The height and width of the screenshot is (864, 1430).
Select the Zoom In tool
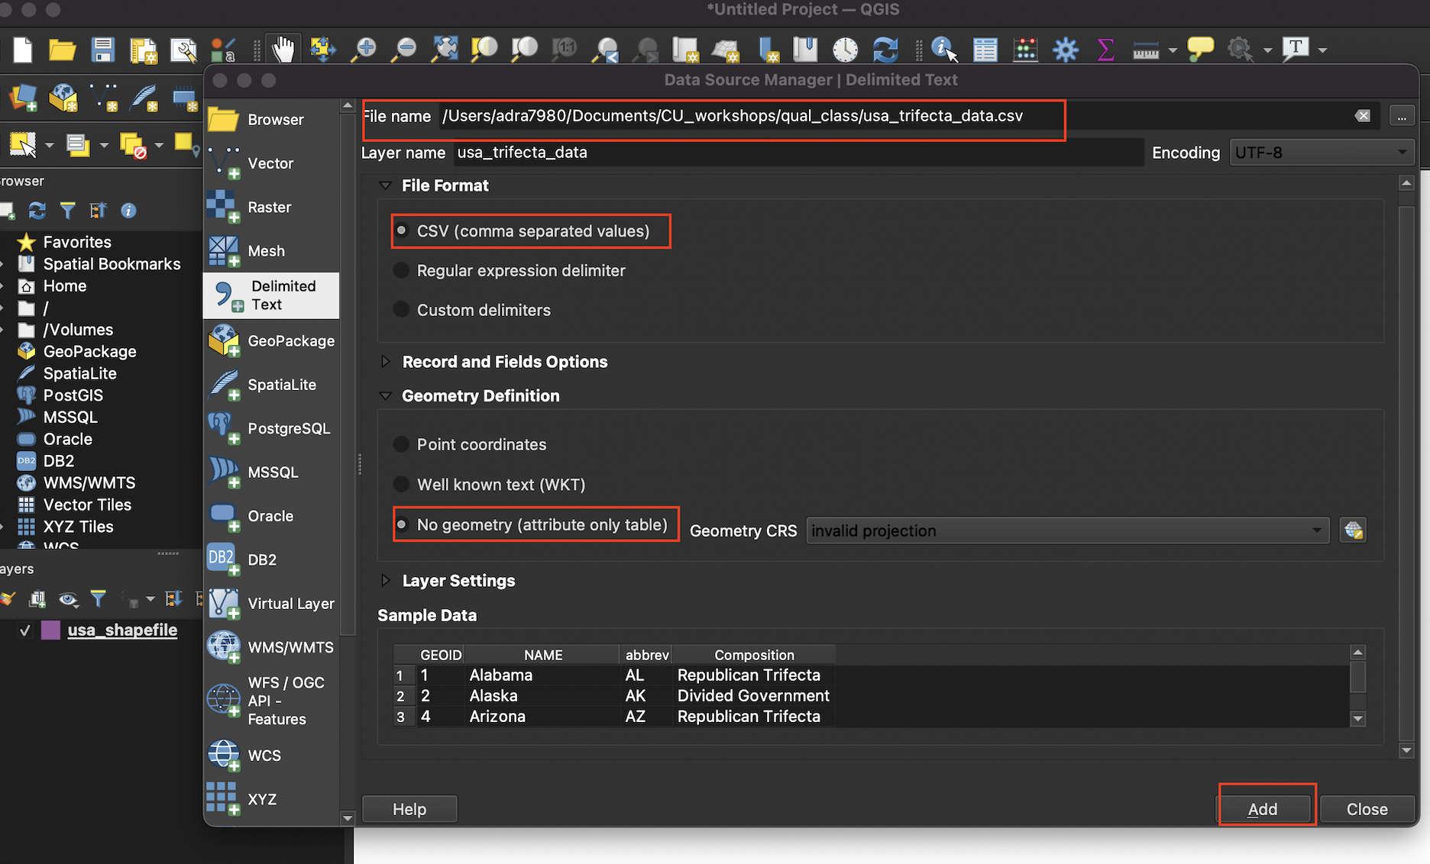(364, 49)
